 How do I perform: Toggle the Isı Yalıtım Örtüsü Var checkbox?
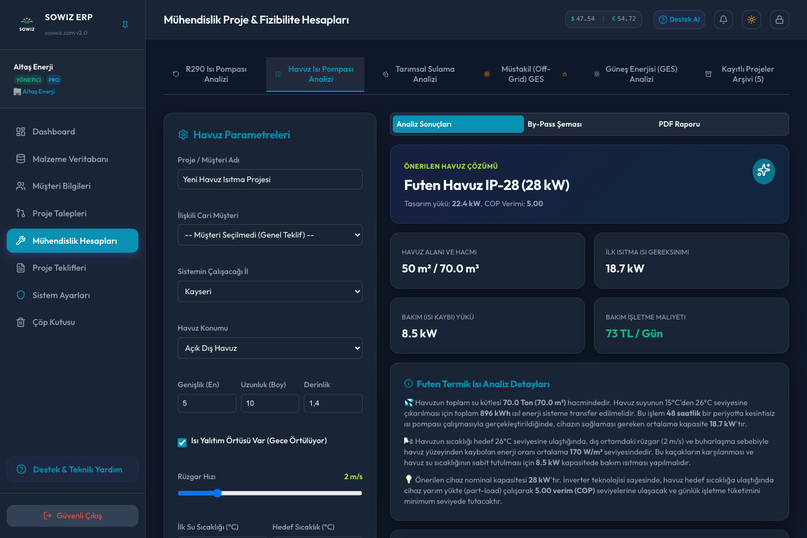click(182, 443)
